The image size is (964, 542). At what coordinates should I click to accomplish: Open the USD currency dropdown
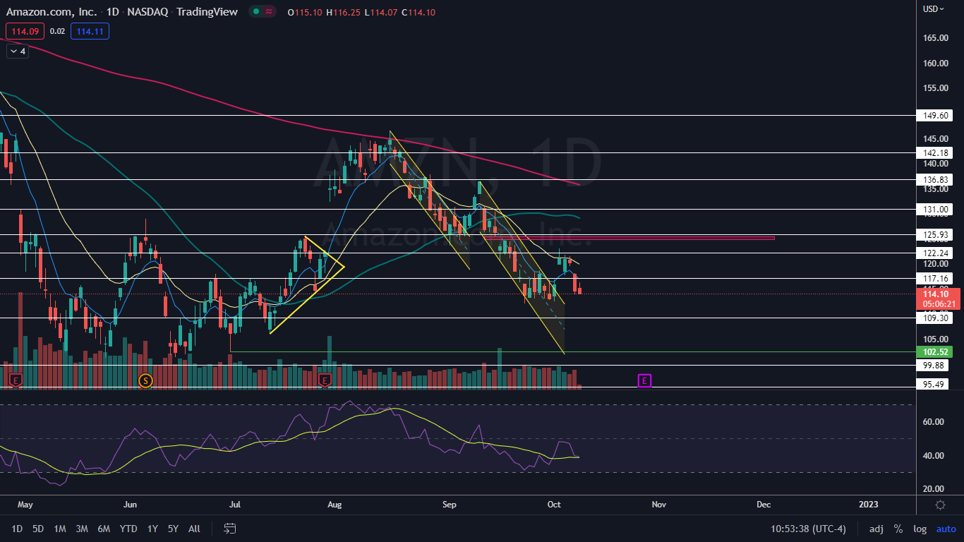[x=934, y=9]
